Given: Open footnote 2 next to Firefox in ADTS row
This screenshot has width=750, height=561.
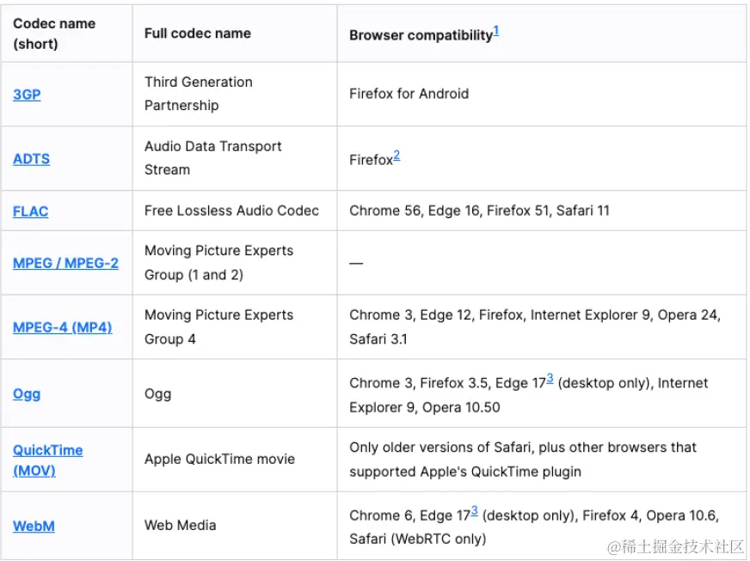Looking at the screenshot, I should (397, 156).
